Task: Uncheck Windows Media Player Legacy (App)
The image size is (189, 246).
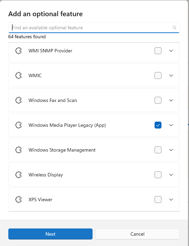Action: tap(158, 125)
